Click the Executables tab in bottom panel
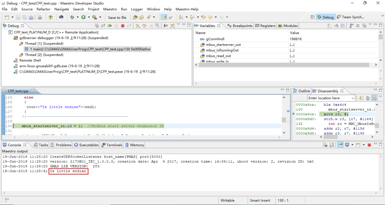Viewport: 385px width, 205px height. [86, 145]
